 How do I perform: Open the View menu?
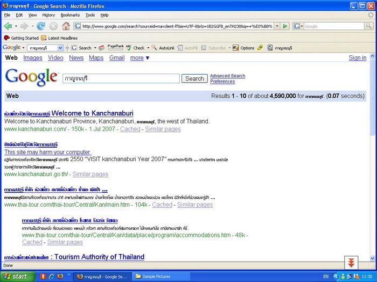32,15
